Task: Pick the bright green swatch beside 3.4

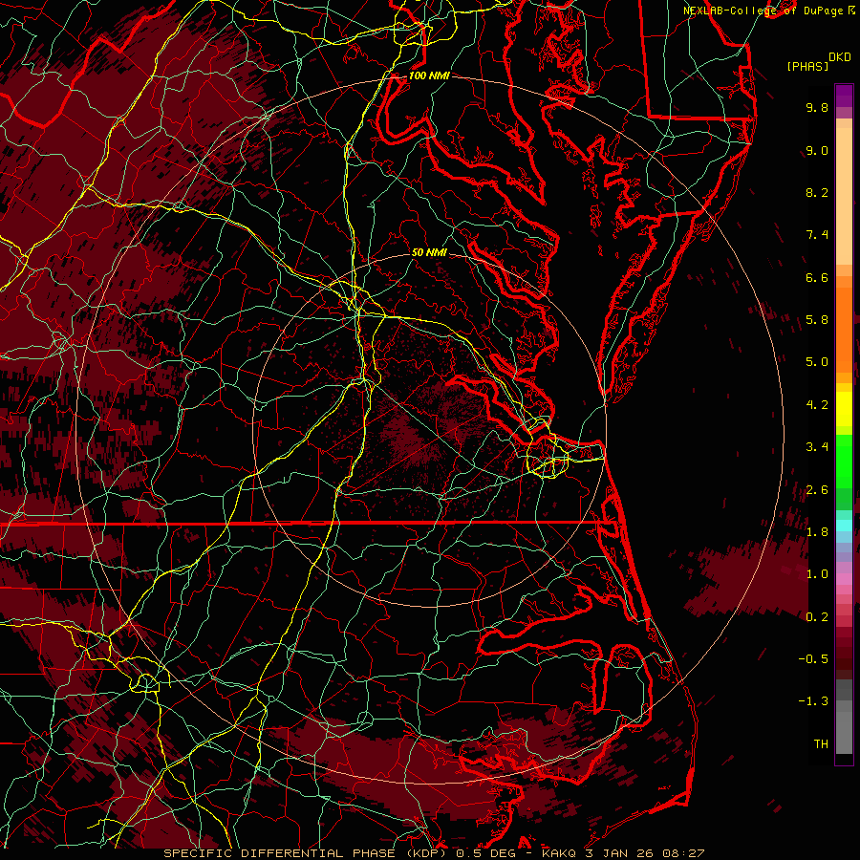Action: coord(844,460)
